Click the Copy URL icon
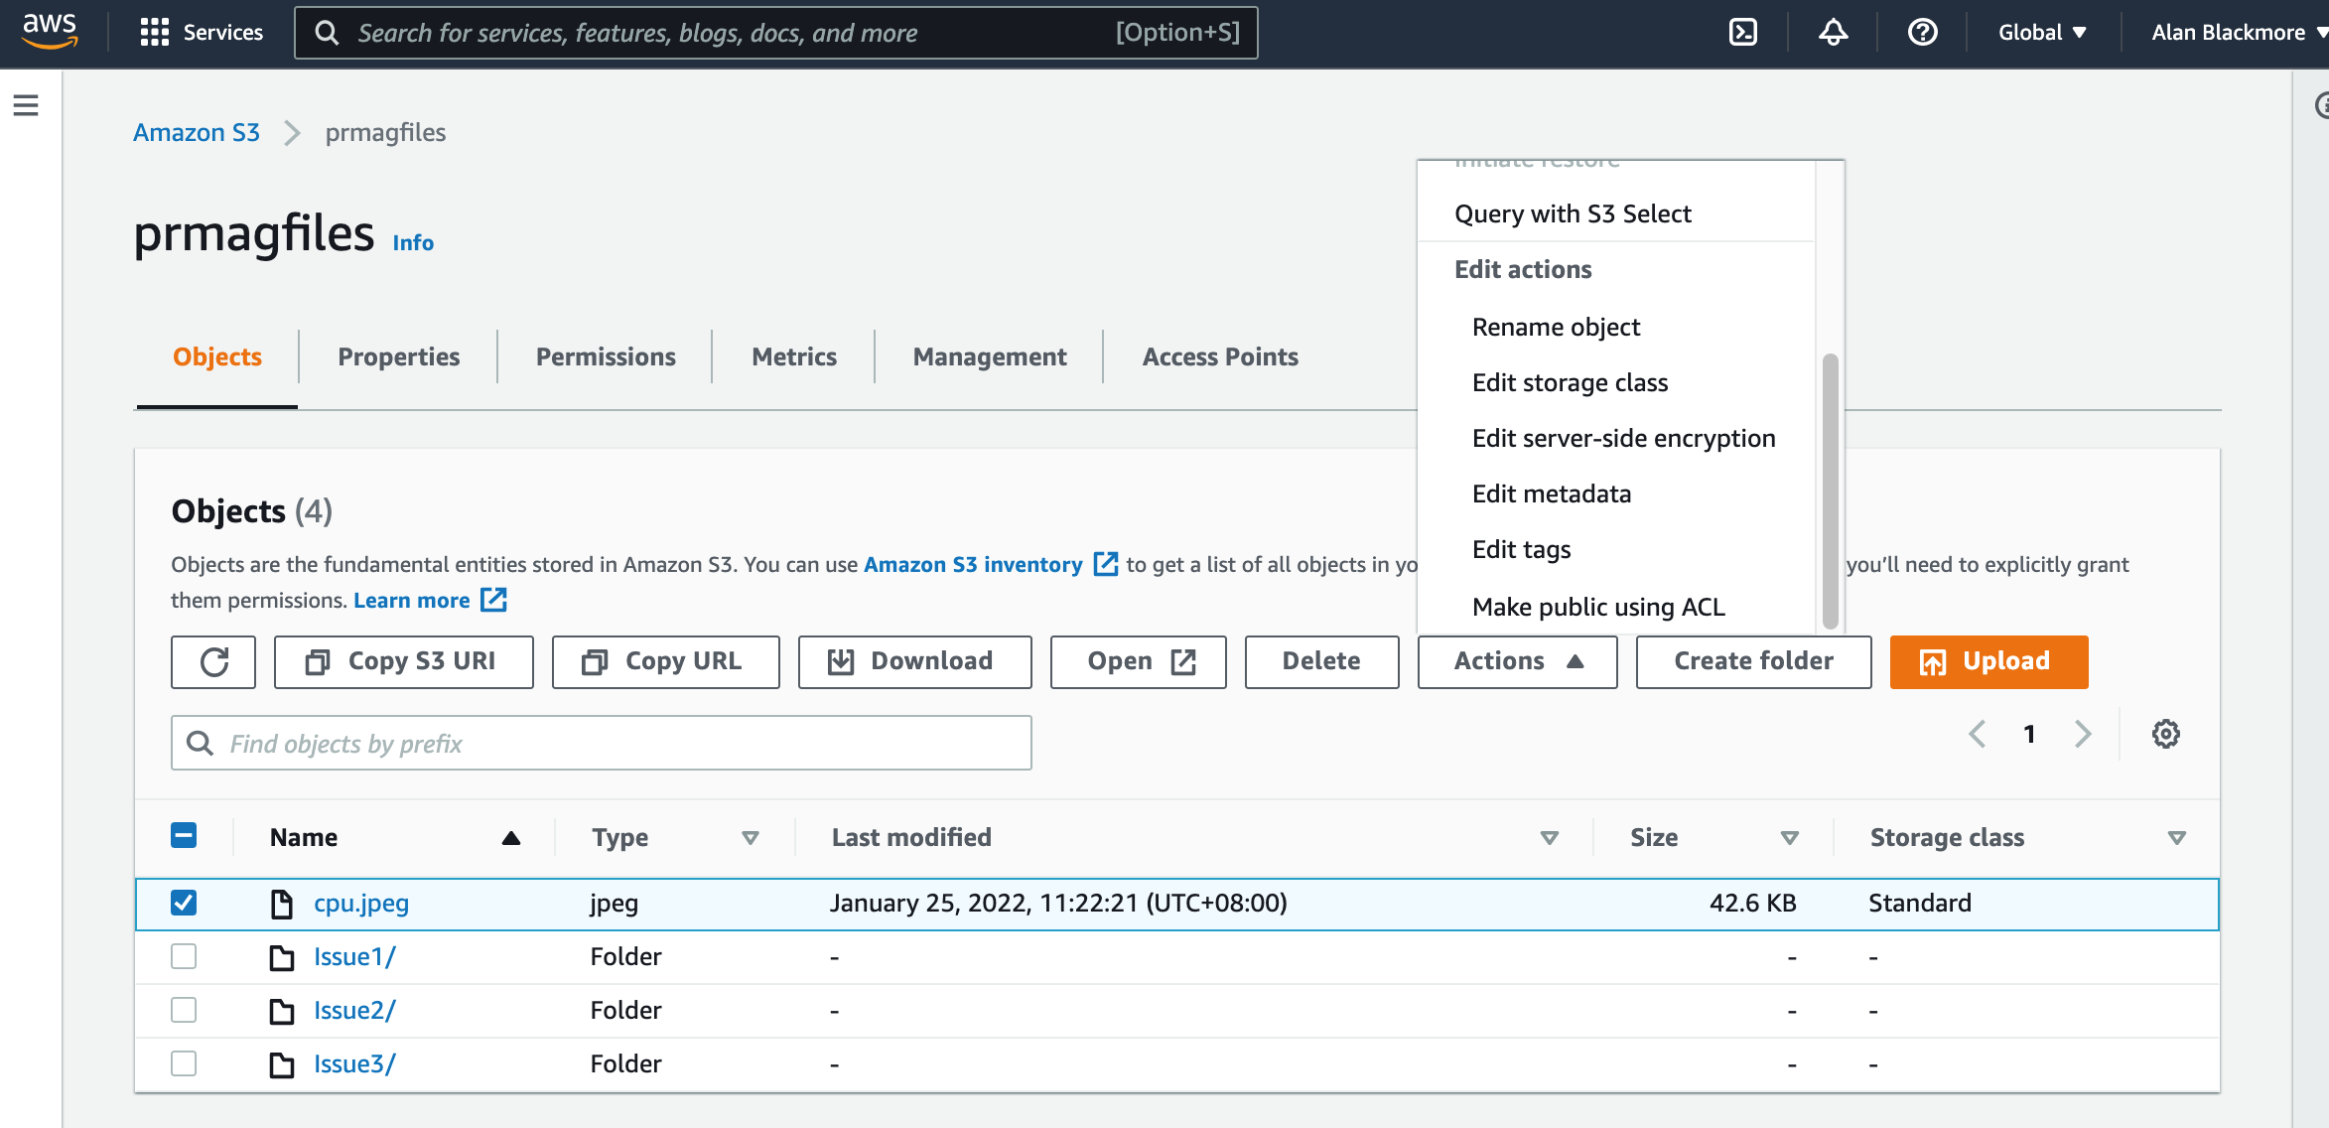 coord(595,661)
